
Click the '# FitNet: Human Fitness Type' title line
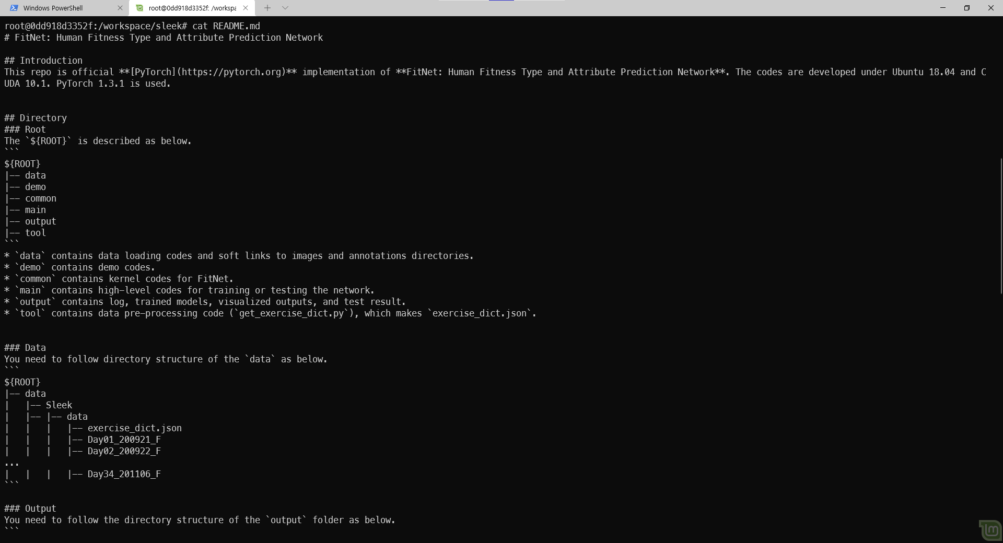click(x=164, y=38)
